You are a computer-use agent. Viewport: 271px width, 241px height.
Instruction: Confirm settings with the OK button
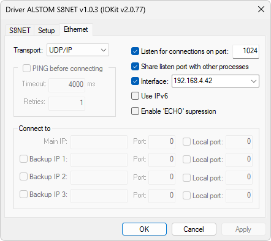[x=144, y=229]
